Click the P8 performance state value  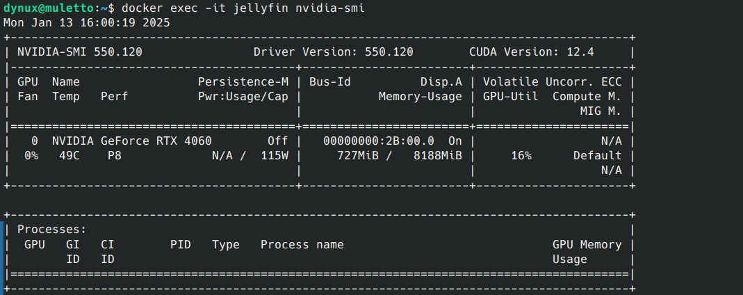coord(114,155)
